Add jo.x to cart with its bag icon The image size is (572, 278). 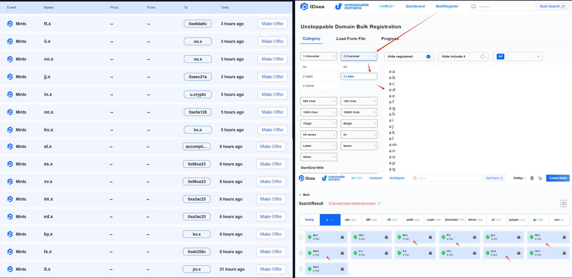point(519,237)
